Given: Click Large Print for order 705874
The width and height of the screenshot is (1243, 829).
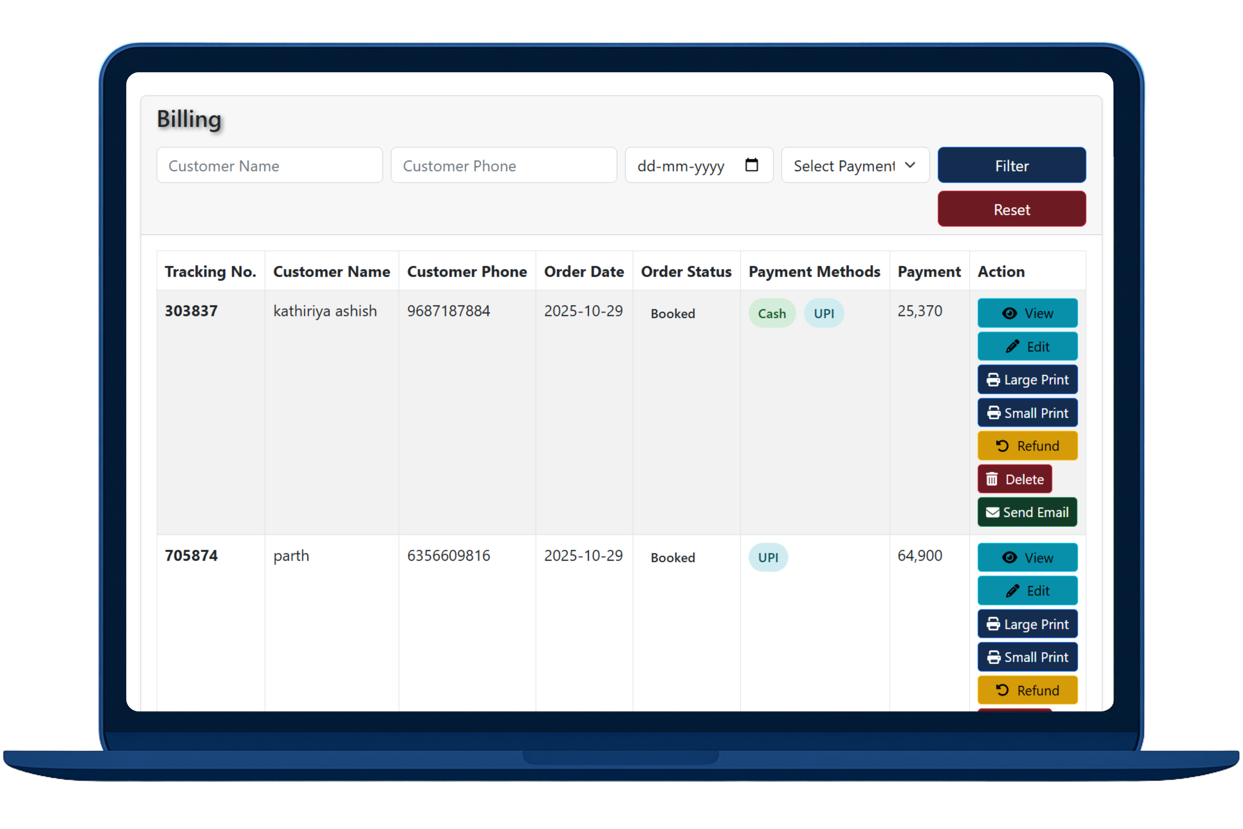Looking at the screenshot, I should (x=1027, y=624).
